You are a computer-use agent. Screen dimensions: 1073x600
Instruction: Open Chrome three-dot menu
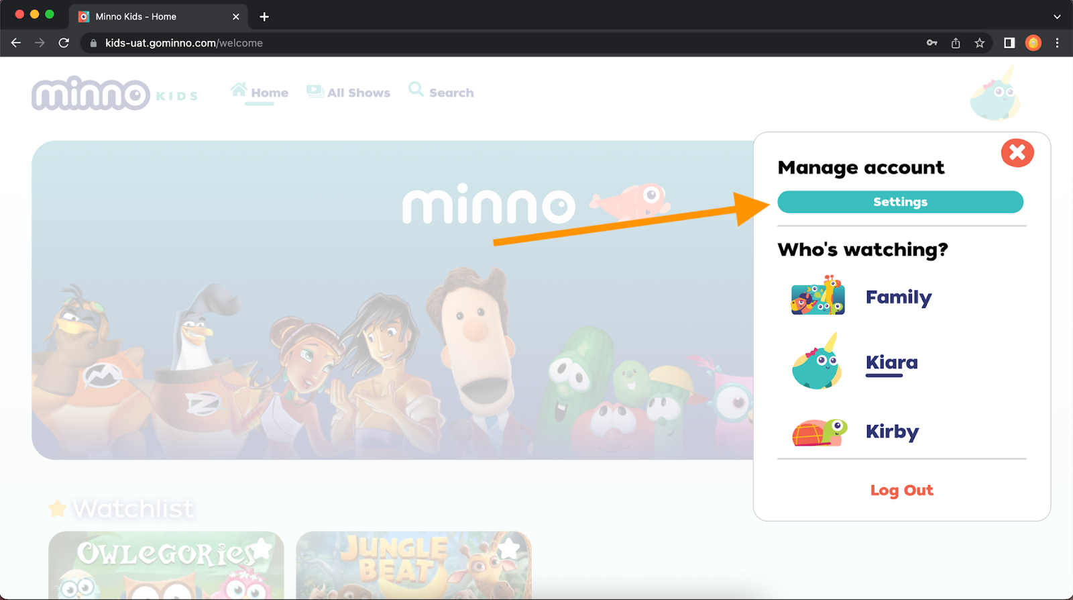tap(1057, 43)
